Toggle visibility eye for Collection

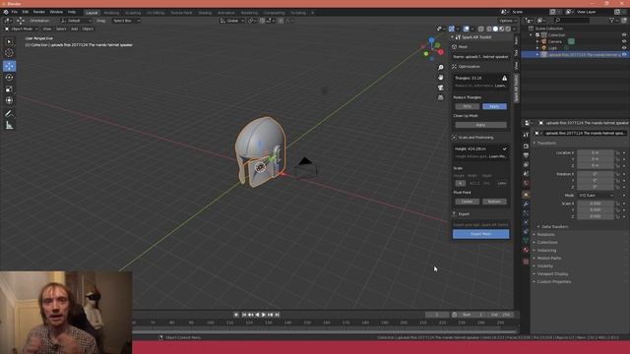pyautogui.click(x=624, y=35)
